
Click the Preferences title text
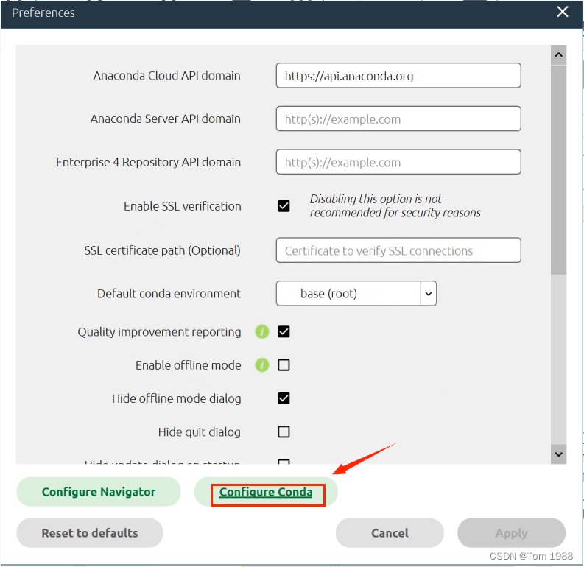tap(43, 13)
